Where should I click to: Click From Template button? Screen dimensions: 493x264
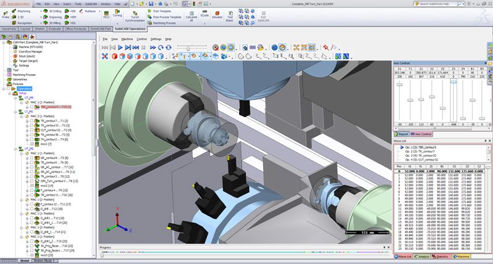tap(160, 11)
